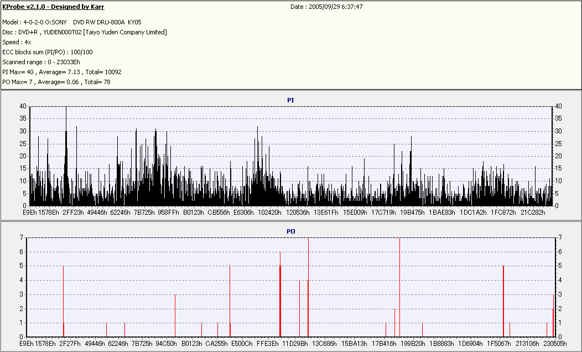Click the PO axis end label 230505h
This screenshot has width=582, height=352.
(555, 344)
